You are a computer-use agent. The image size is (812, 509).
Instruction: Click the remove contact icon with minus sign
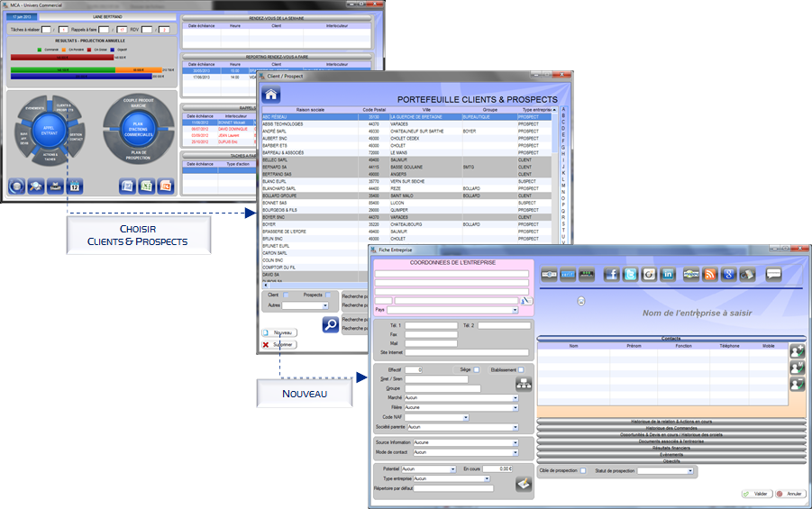(797, 384)
